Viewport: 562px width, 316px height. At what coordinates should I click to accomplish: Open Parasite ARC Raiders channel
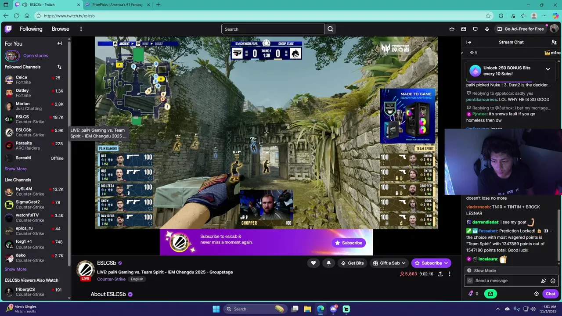point(34,146)
